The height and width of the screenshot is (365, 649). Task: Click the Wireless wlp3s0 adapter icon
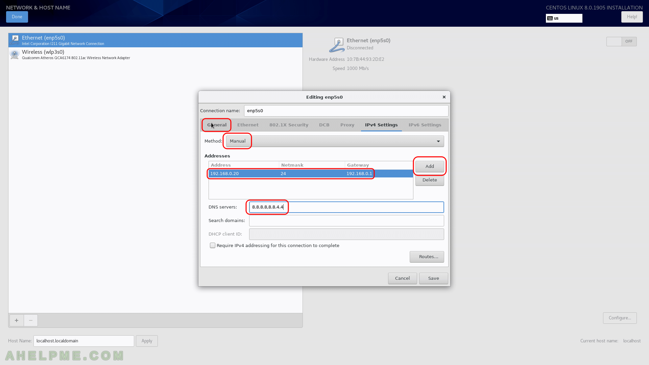coord(15,54)
